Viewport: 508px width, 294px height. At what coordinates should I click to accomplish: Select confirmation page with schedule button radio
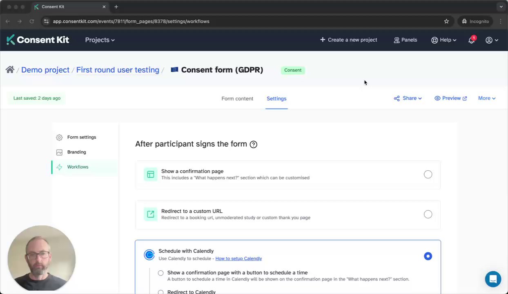click(x=160, y=273)
